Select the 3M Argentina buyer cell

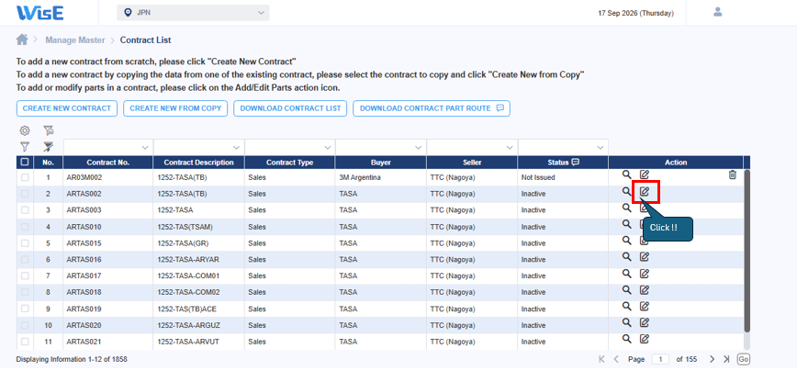[381, 177]
